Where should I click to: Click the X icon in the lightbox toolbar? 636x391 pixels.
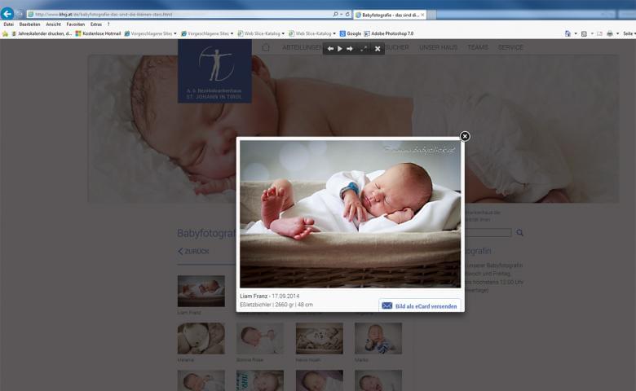tap(378, 49)
